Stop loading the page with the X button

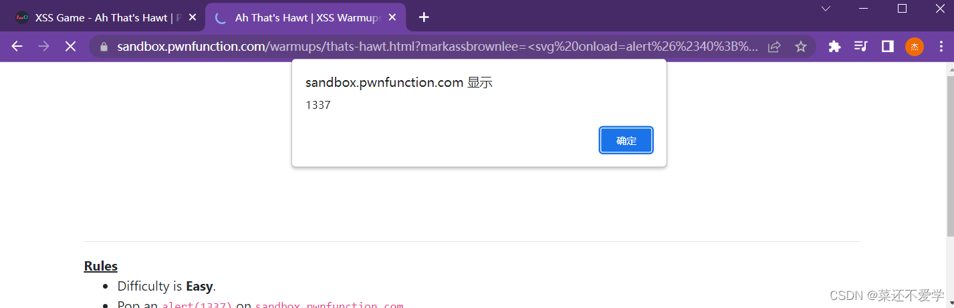pos(70,46)
